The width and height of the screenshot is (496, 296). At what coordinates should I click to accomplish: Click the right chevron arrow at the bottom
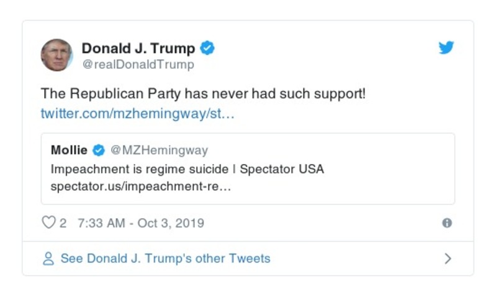point(448,259)
